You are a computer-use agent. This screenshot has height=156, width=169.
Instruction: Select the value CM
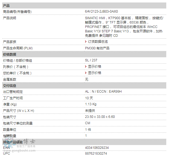[x=88, y=123]
